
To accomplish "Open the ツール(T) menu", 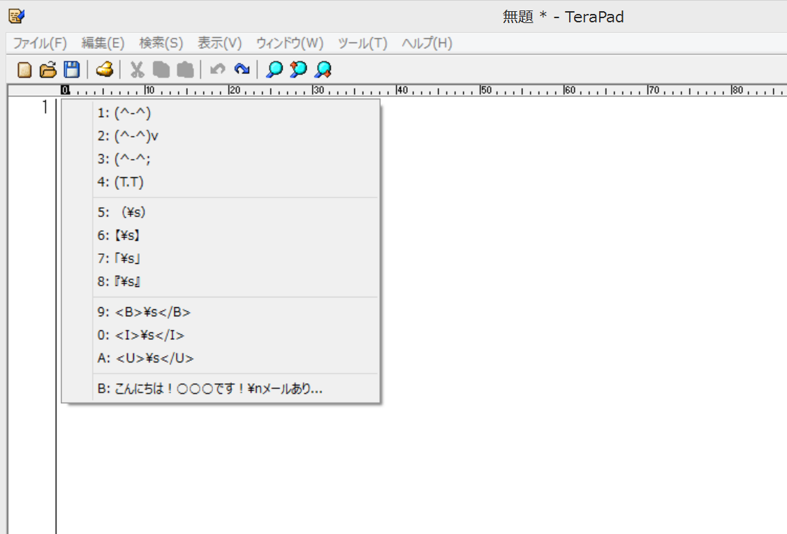I will pyautogui.click(x=362, y=43).
